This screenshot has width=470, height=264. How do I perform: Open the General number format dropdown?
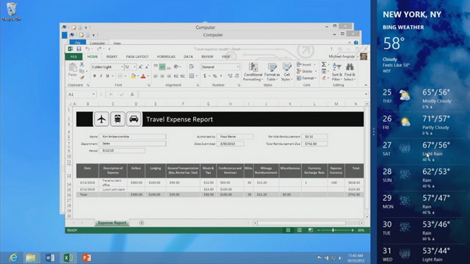click(x=238, y=67)
